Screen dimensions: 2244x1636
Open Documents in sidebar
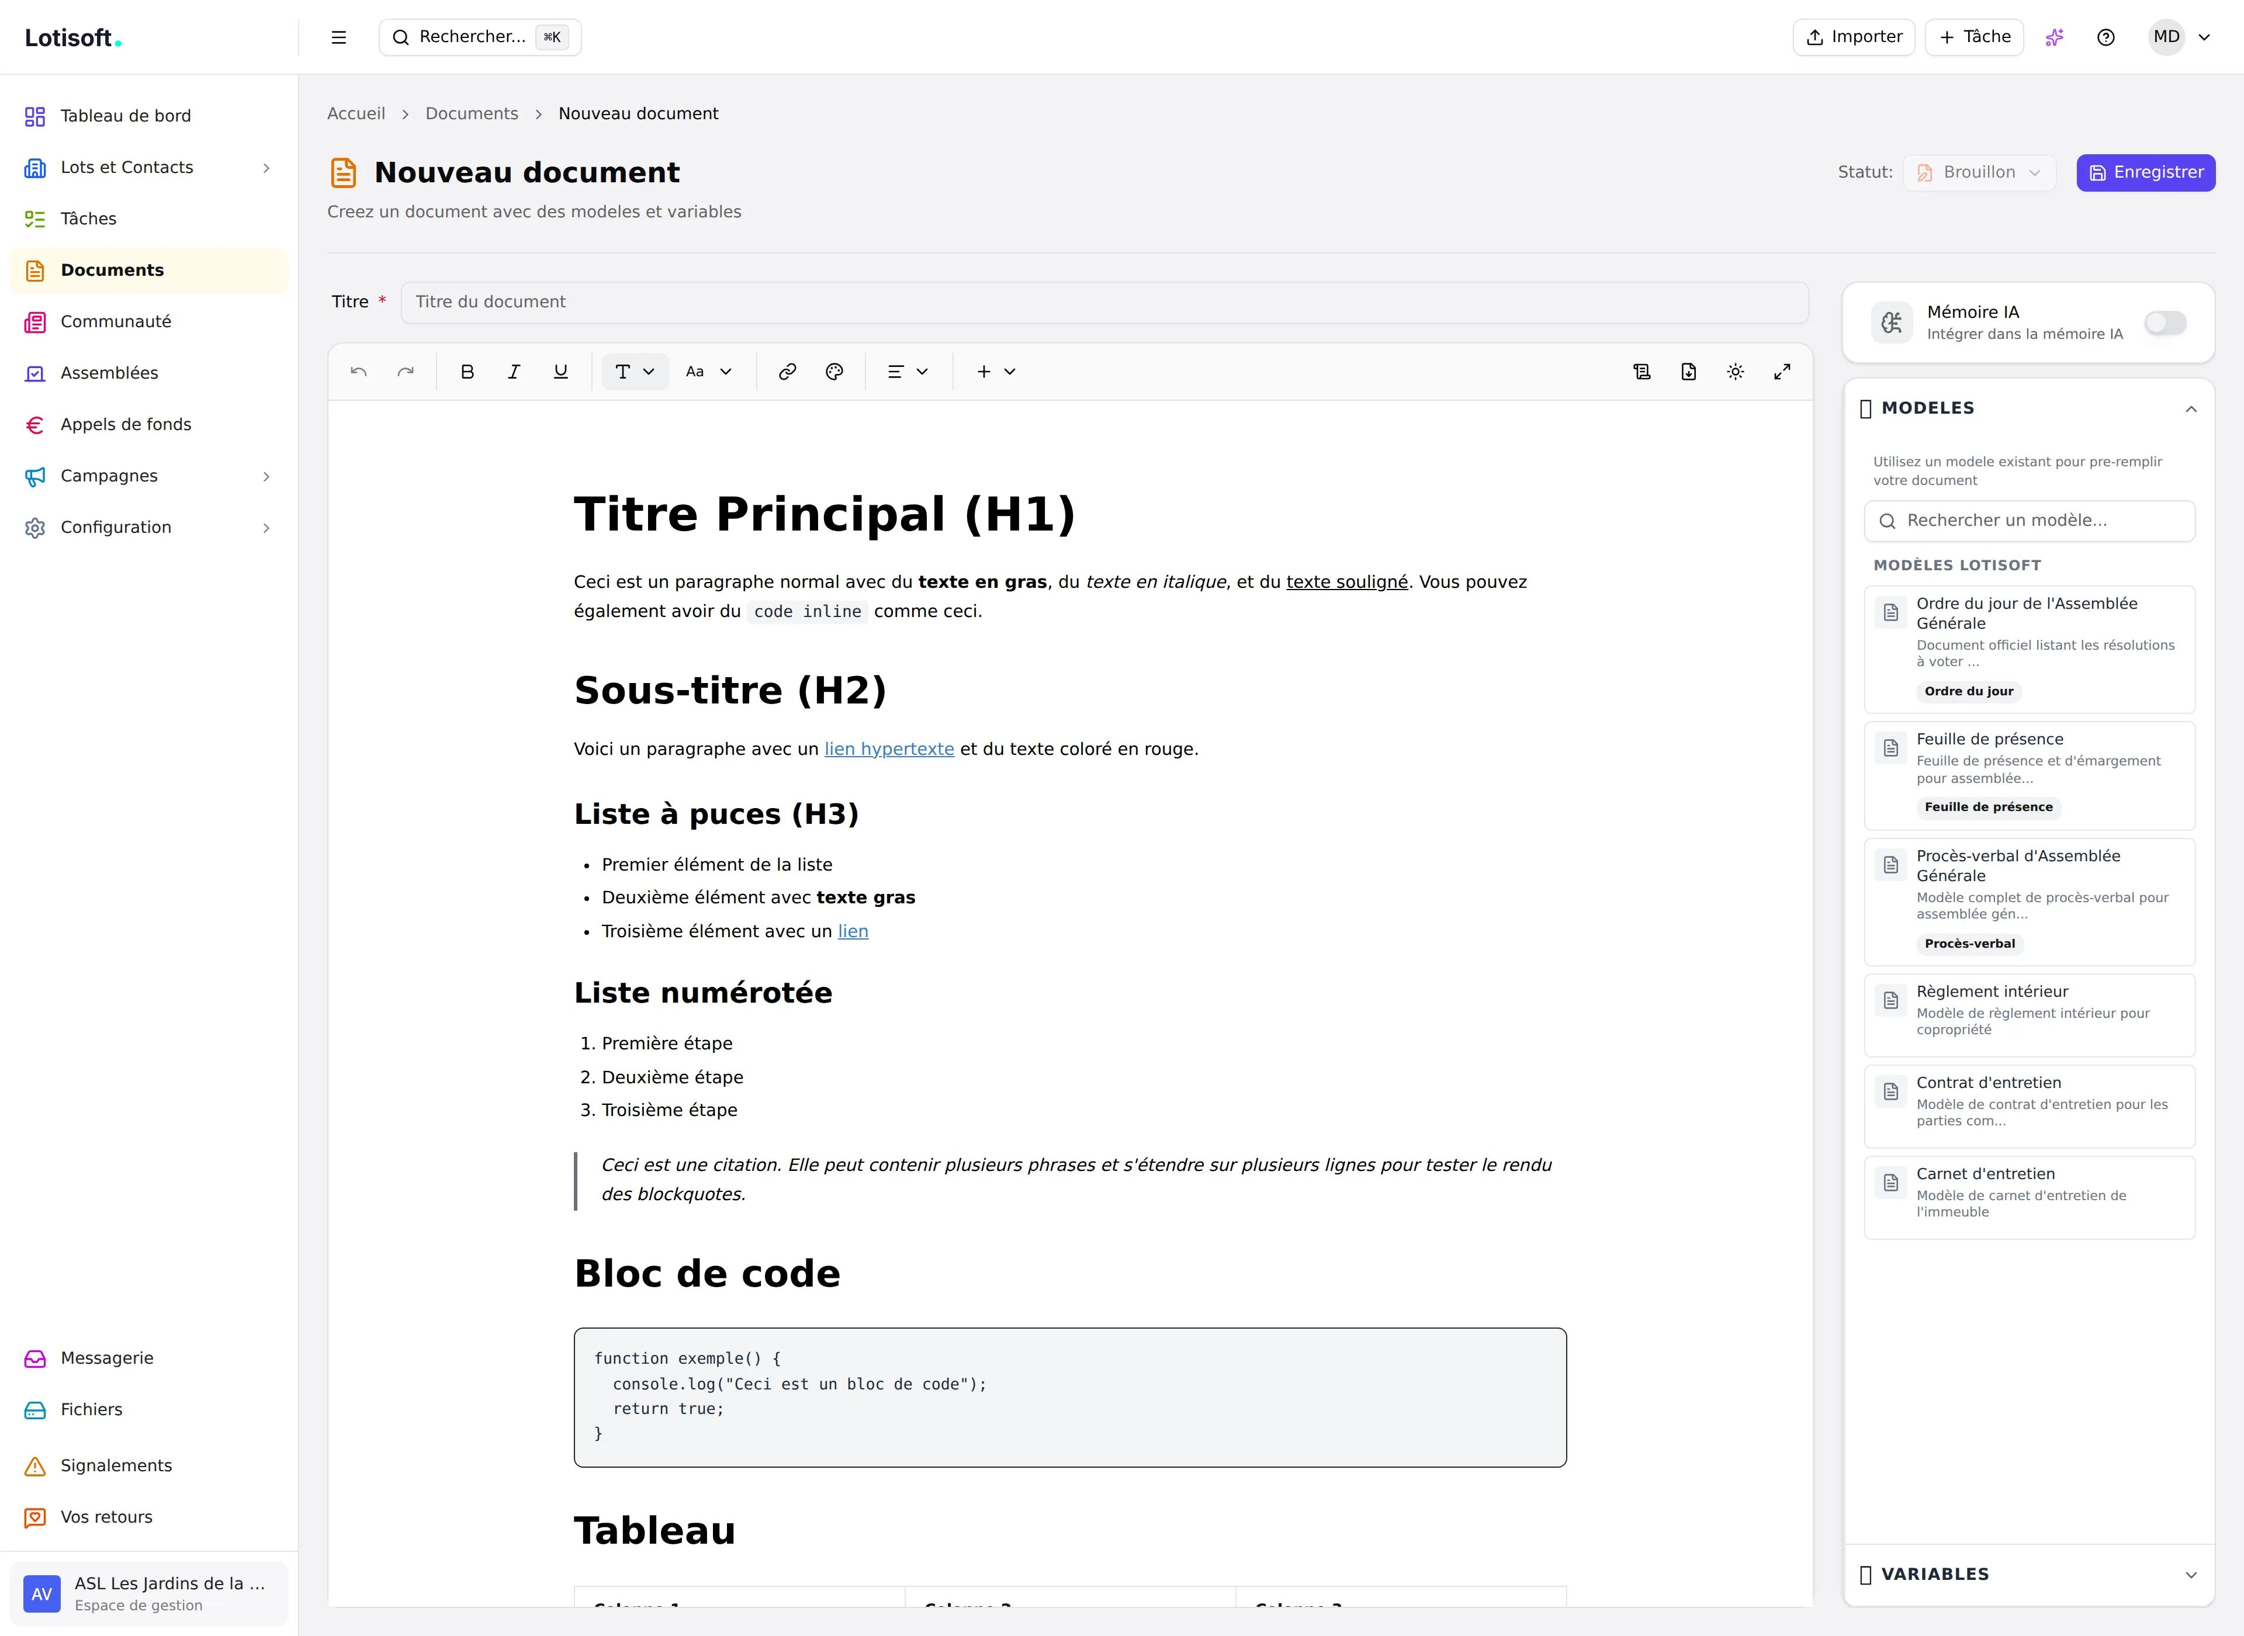pos(148,271)
